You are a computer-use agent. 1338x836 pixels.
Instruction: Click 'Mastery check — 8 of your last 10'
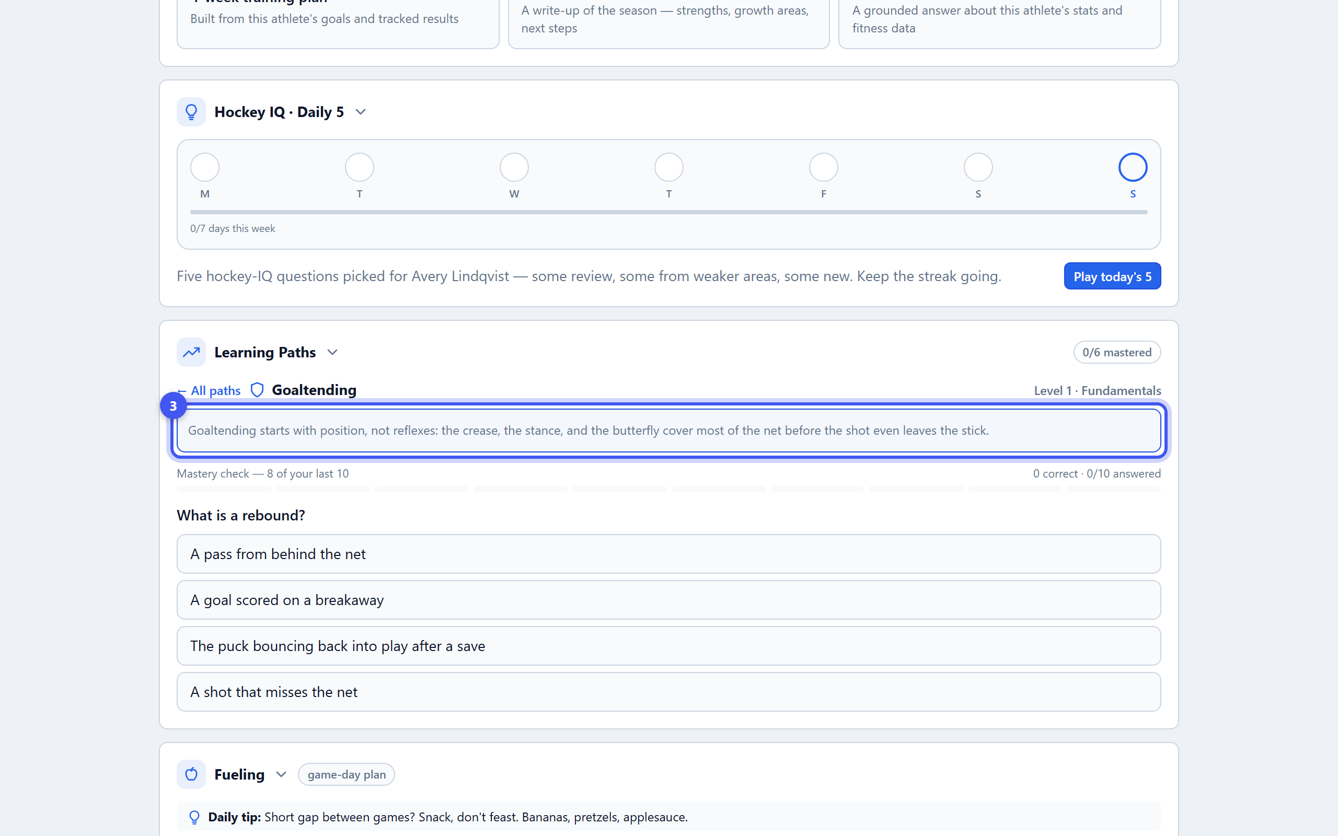pyautogui.click(x=262, y=473)
